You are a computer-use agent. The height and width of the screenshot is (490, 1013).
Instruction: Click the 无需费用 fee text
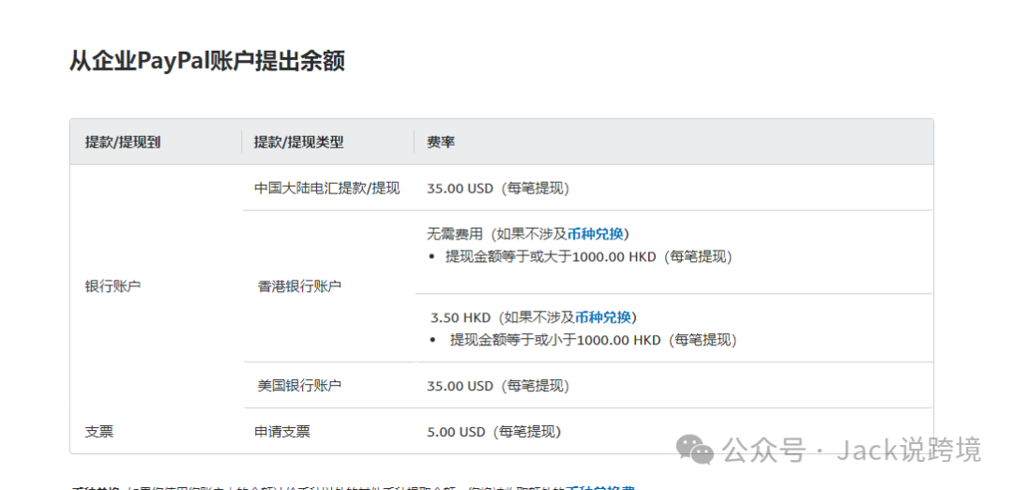tap(455, 234)
